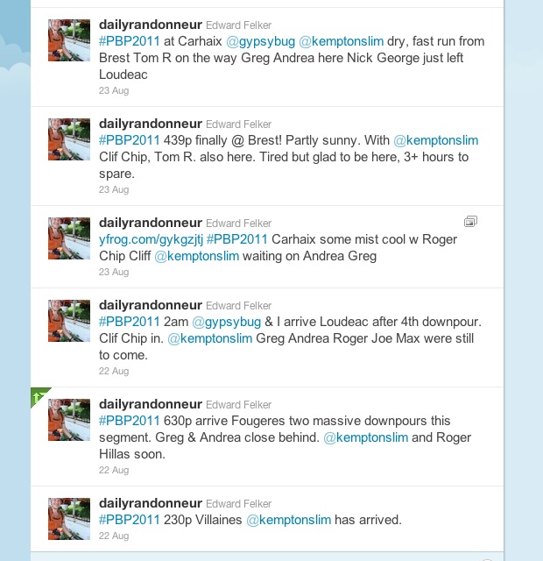Viewport: 543px width, 561px height.
Task: Click the avatar on the Villaines arrival tweet
Action: pyautogui.click(x=69, y=519)
